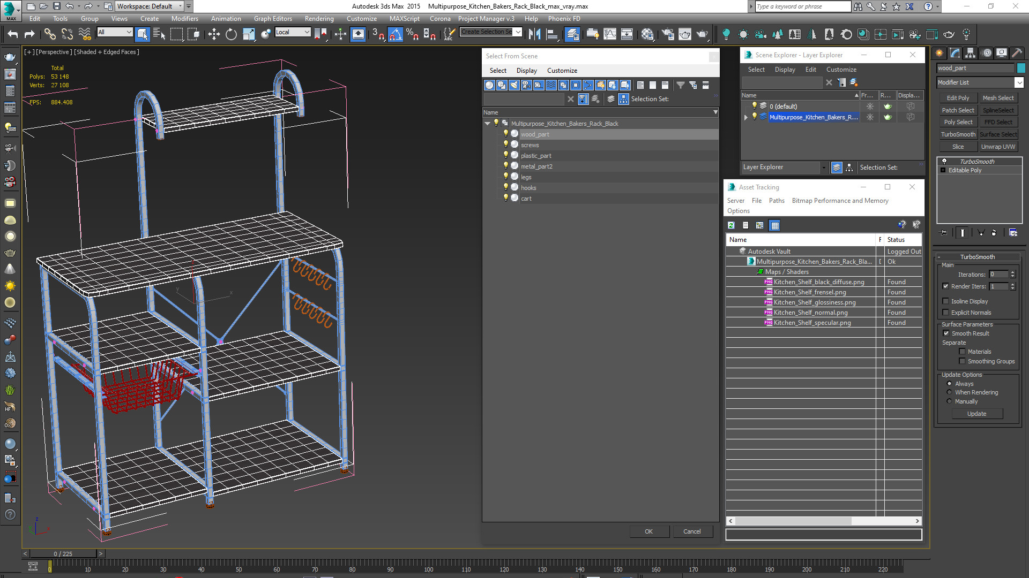Toggle Smooth Result checkbox
This screenshot has height=578, width=1029.
(946, 333)
